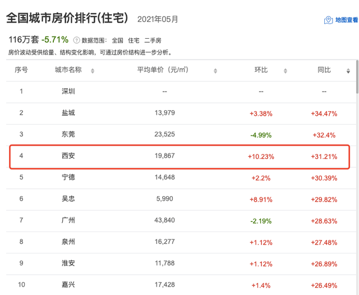
Task: Open the 泉州 city name
Action: (68, 242)
